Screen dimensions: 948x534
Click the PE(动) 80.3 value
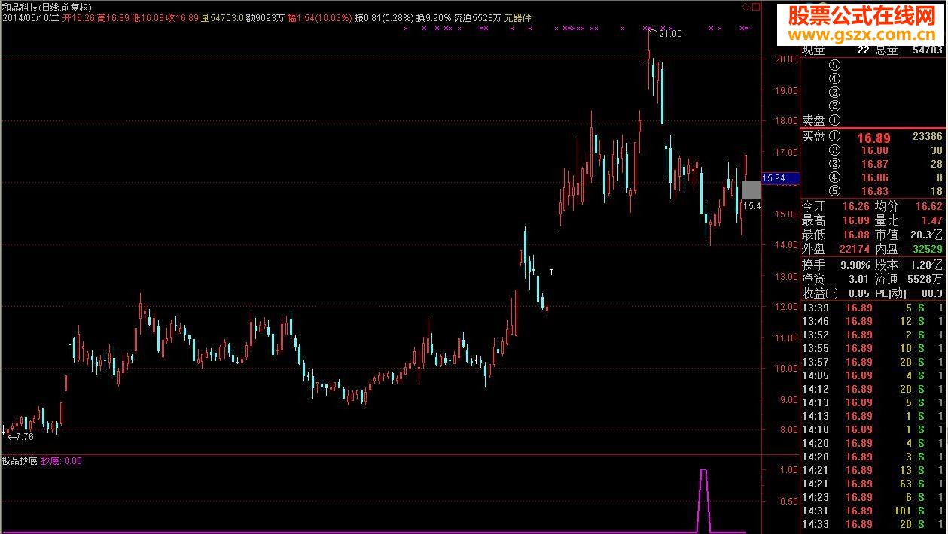coord(931,293)
